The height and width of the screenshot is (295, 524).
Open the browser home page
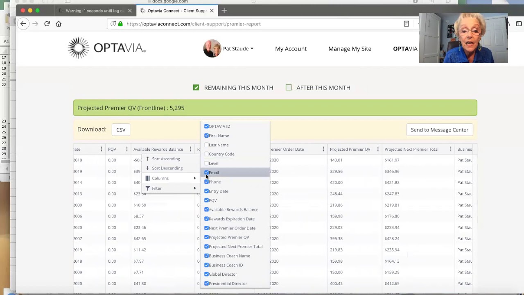tap(59, 24)
